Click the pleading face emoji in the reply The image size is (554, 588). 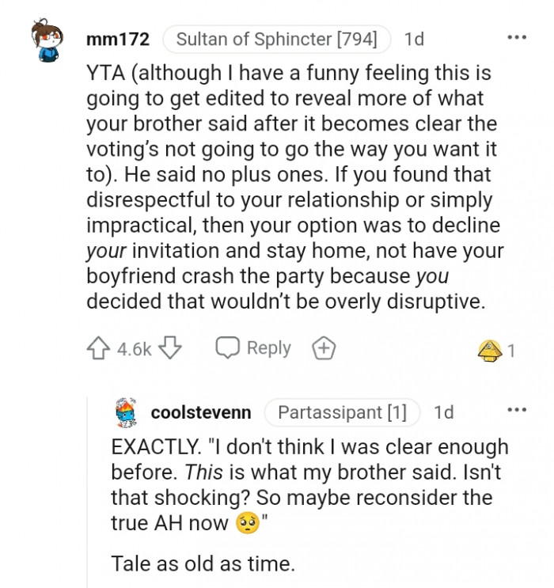coord(248,524)
